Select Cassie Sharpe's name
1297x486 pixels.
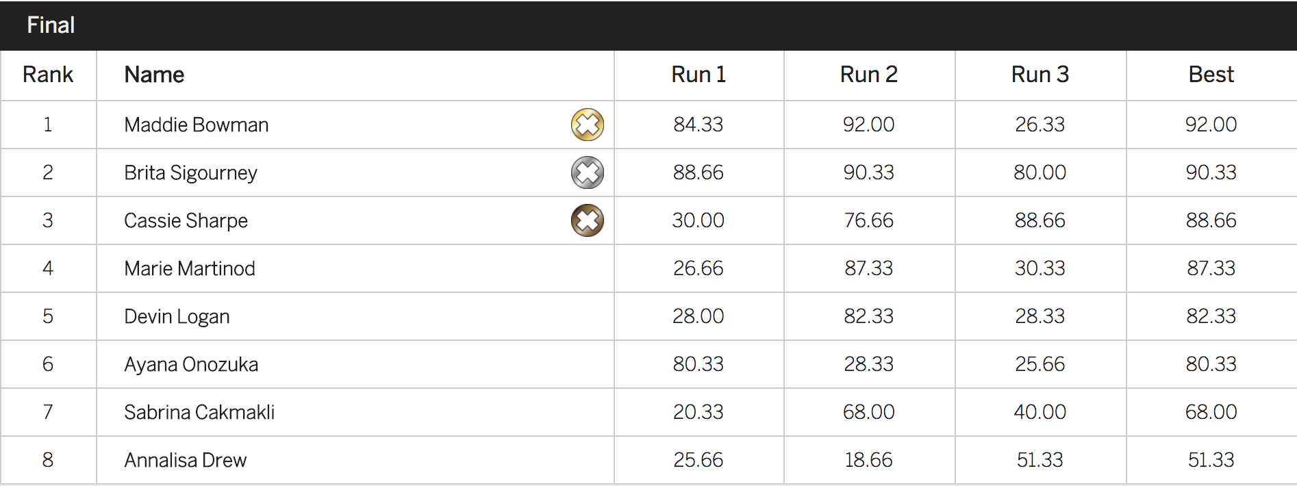186,220
